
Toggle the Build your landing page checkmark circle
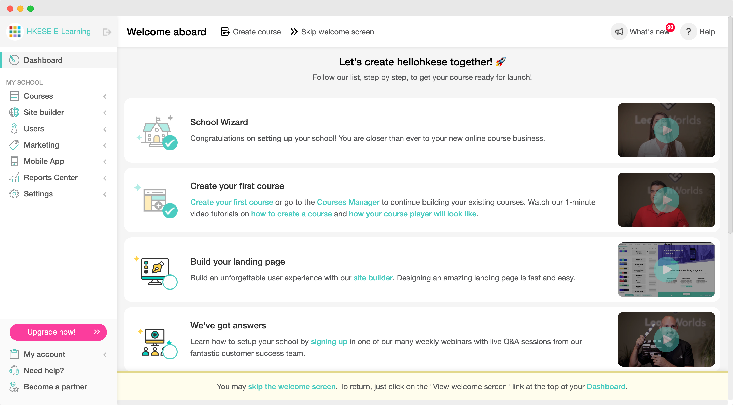(170, 282)
